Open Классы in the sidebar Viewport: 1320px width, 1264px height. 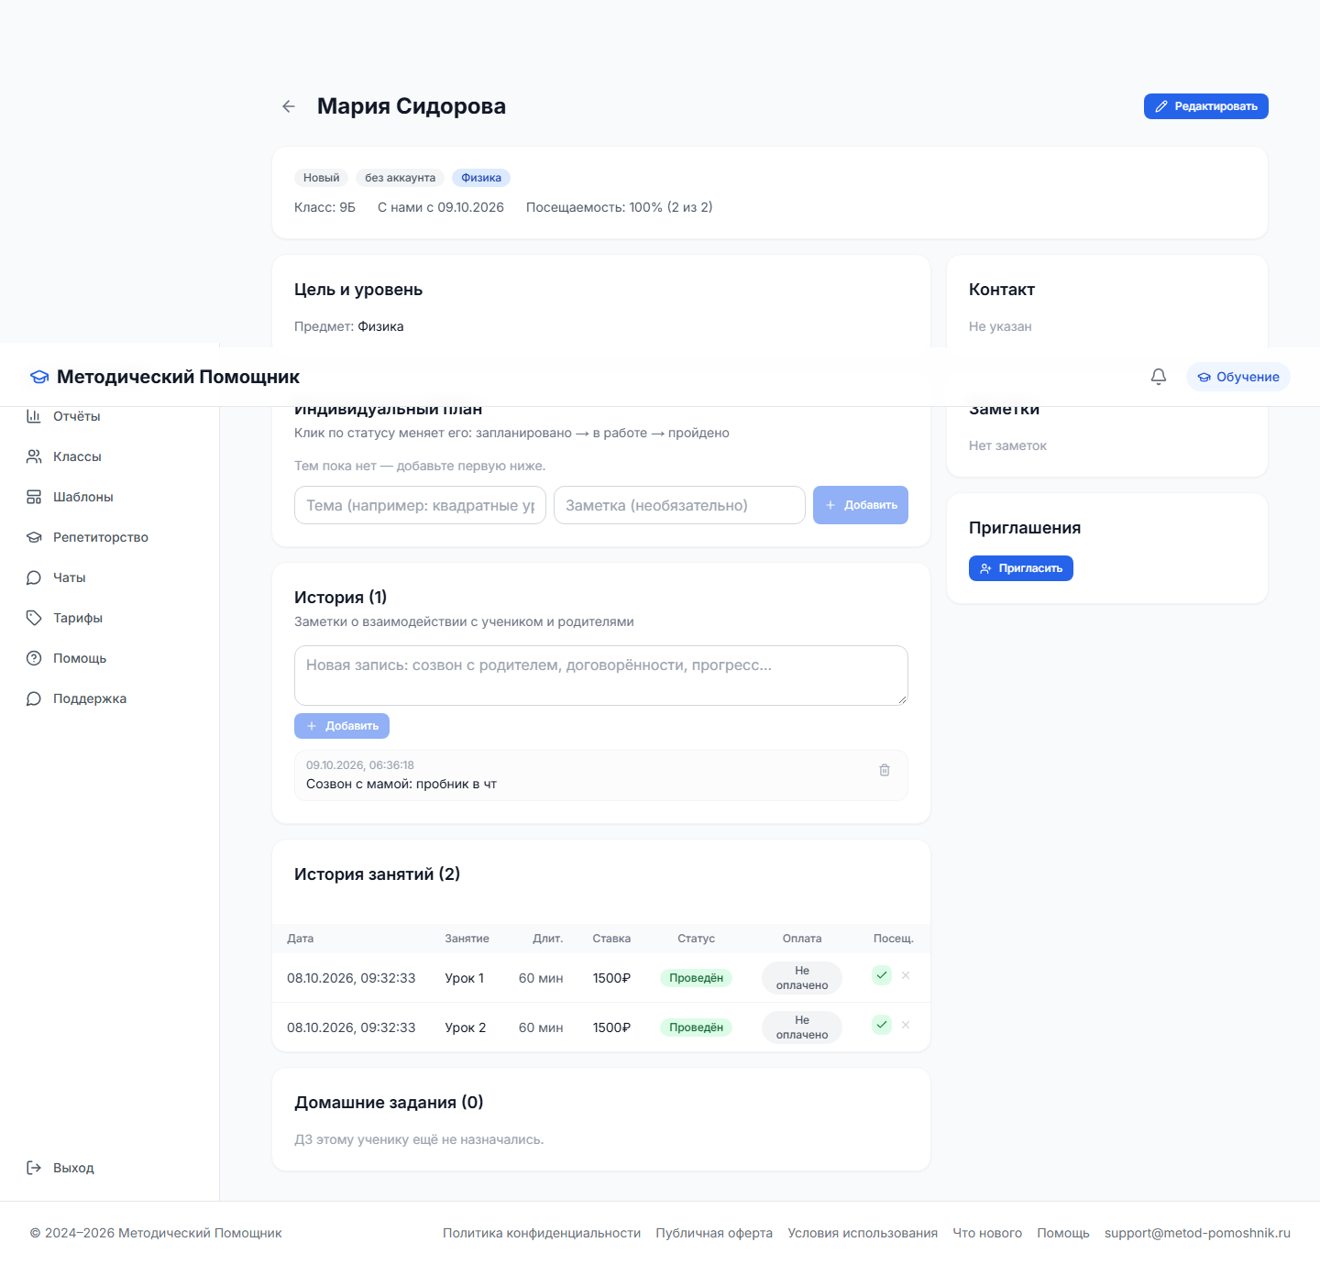point(110,456)
